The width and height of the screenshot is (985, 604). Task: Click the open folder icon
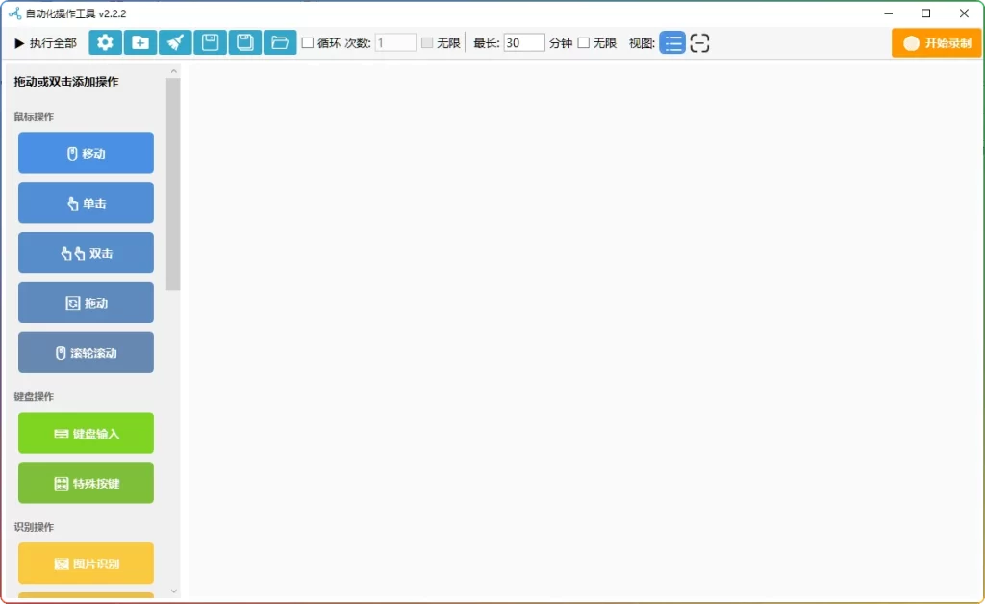click(x=280, y=42)
